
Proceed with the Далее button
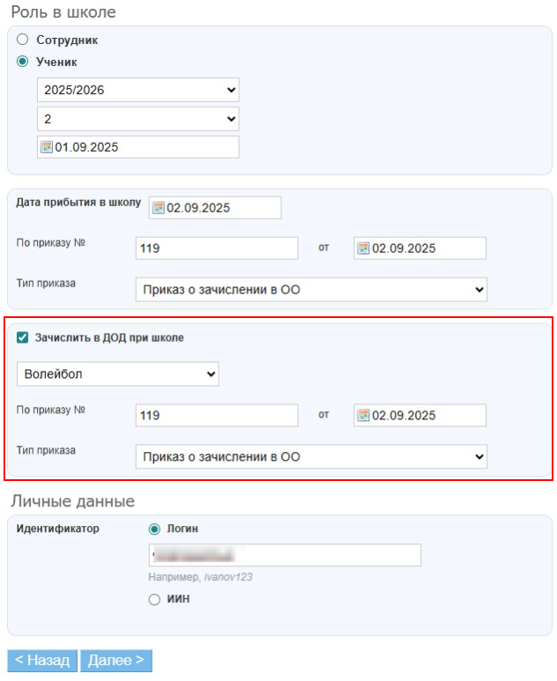pos(115,661)
